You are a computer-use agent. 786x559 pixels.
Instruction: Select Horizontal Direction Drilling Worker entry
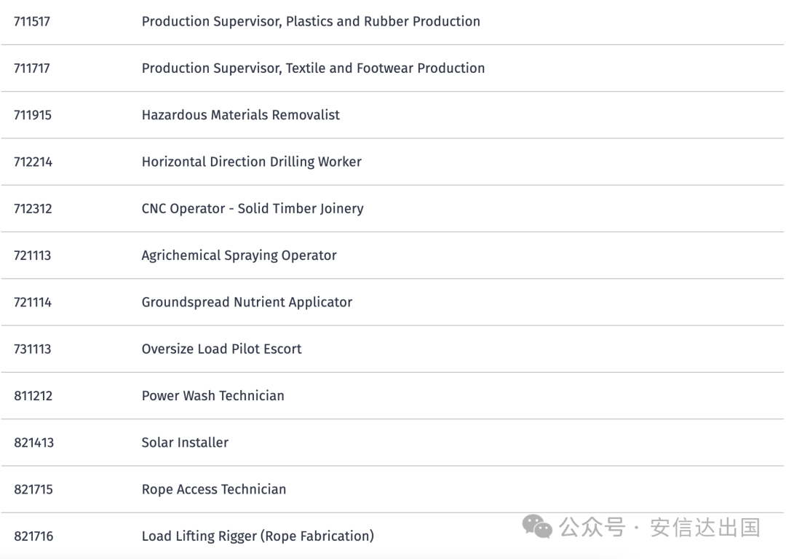[x=251, y=162]
